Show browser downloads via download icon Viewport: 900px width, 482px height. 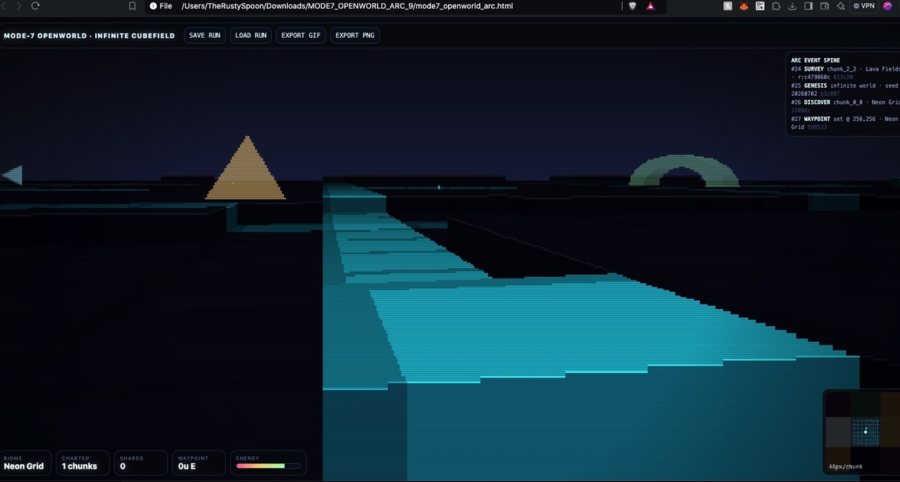(x=793, y=6)
